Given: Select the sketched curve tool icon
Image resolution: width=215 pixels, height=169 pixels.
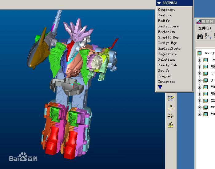Looking at the screenshot, I should 171,98.
